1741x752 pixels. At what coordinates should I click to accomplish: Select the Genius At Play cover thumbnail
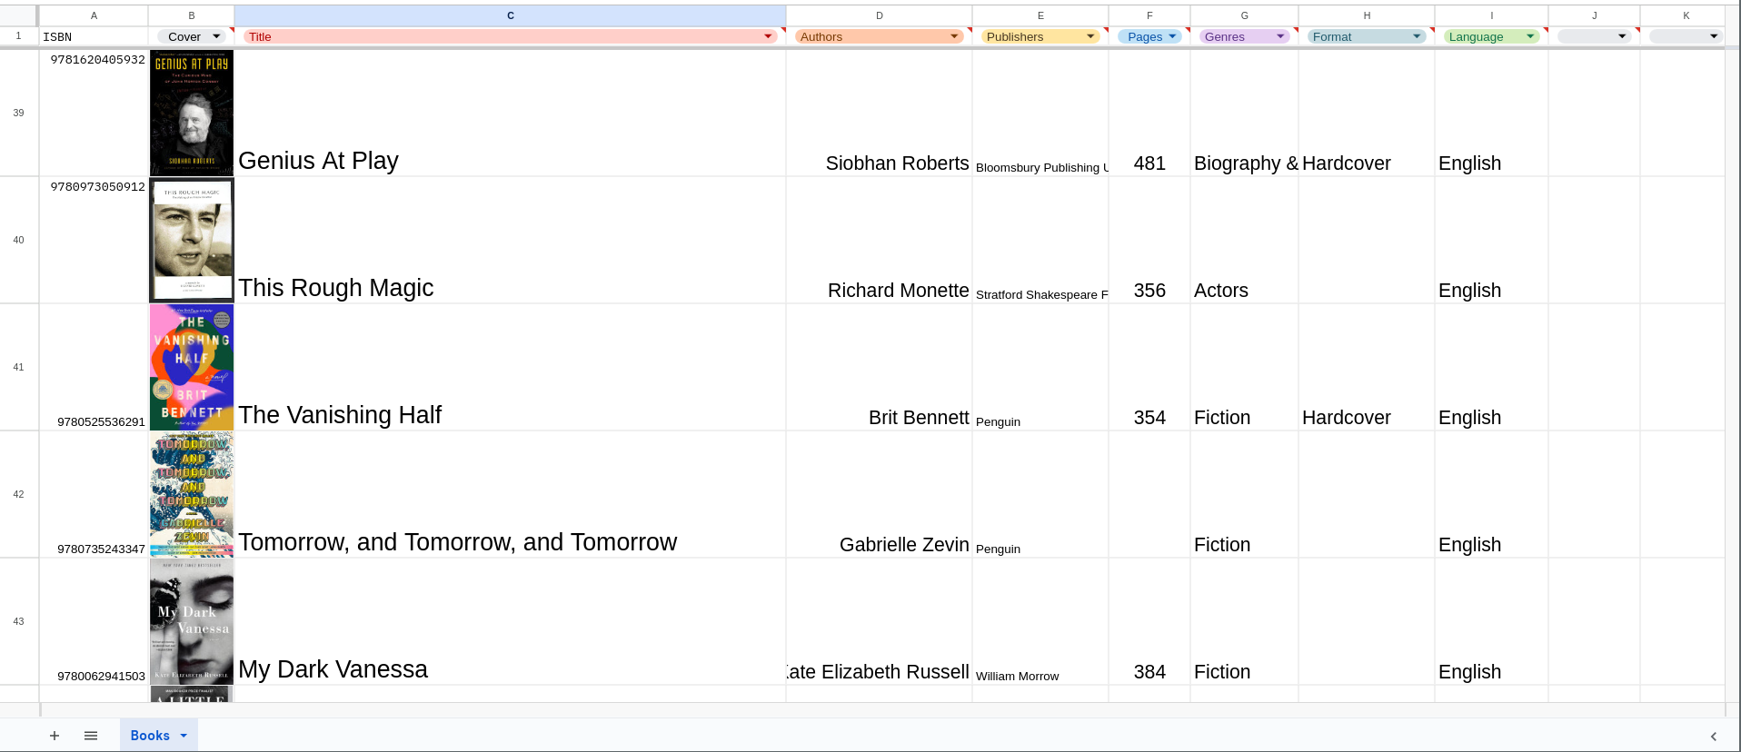point(192,113)
